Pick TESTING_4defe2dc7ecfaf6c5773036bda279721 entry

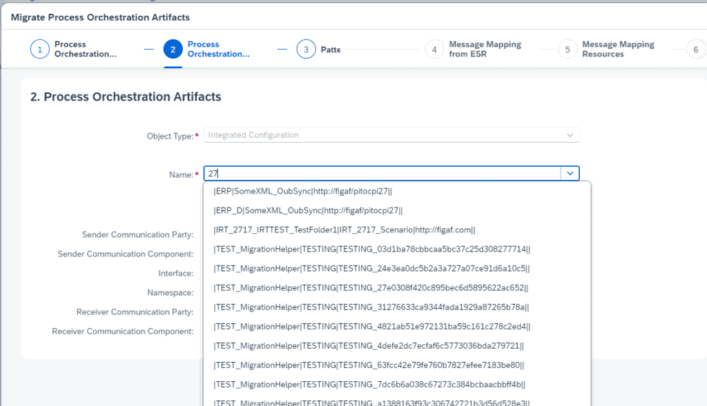397,345
